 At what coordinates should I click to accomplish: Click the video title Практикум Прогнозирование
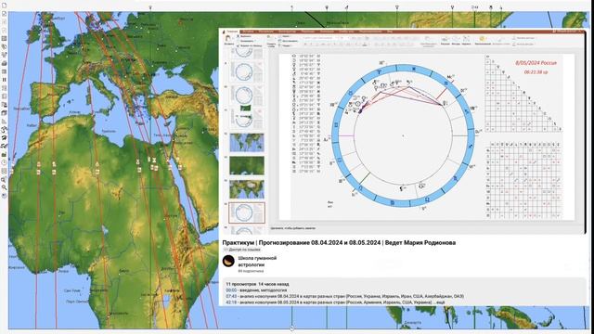(339, 243)
